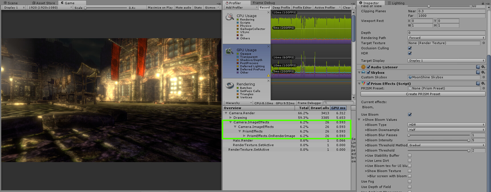Screen dimensions: 491x192
Task: Click the Rendering profiler module icon
Action: click(x=230, y=85)
